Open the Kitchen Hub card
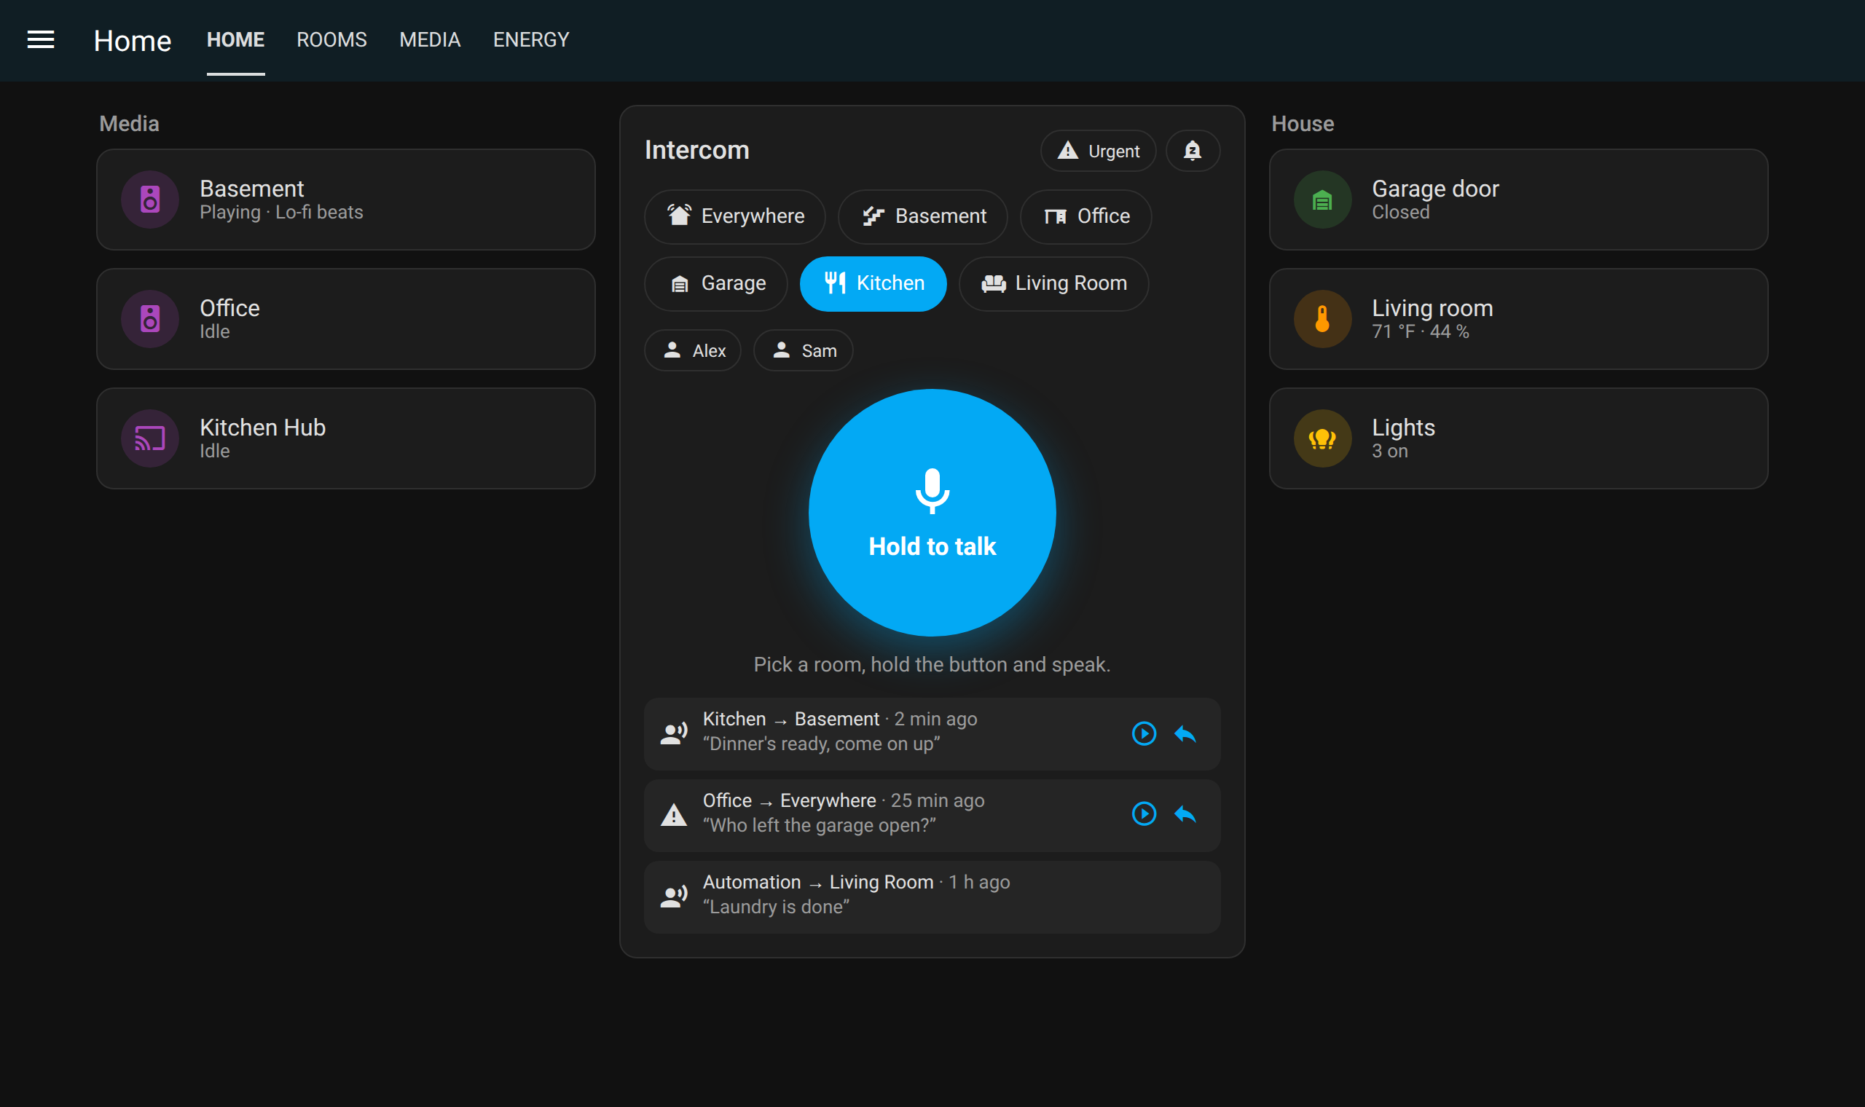Viewport: 1865px width, 1107px height. coord(346,438)
